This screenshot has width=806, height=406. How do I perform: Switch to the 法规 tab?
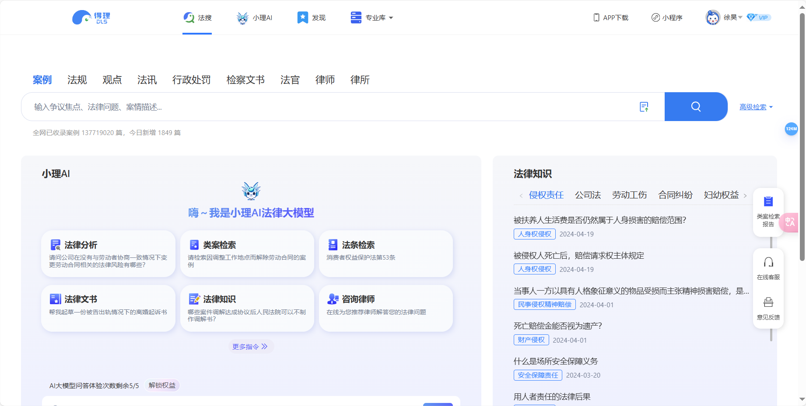pyautogui.click(x=77, y=80)
